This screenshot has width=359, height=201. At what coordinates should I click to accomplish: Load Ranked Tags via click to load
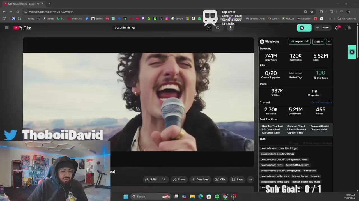tap(296, 73)
